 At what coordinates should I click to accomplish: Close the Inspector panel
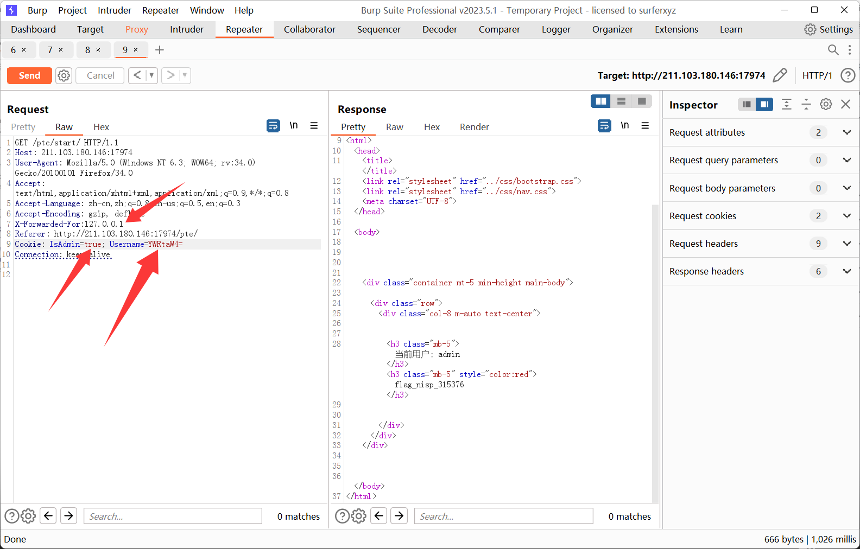[x=845, y=104]
